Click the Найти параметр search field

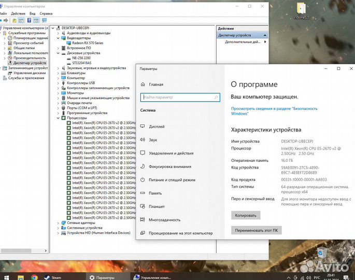180,97
